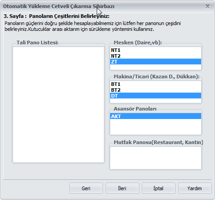Click the blank row below ZT in Mesken

pyautogui.click(x=155, y=67)
